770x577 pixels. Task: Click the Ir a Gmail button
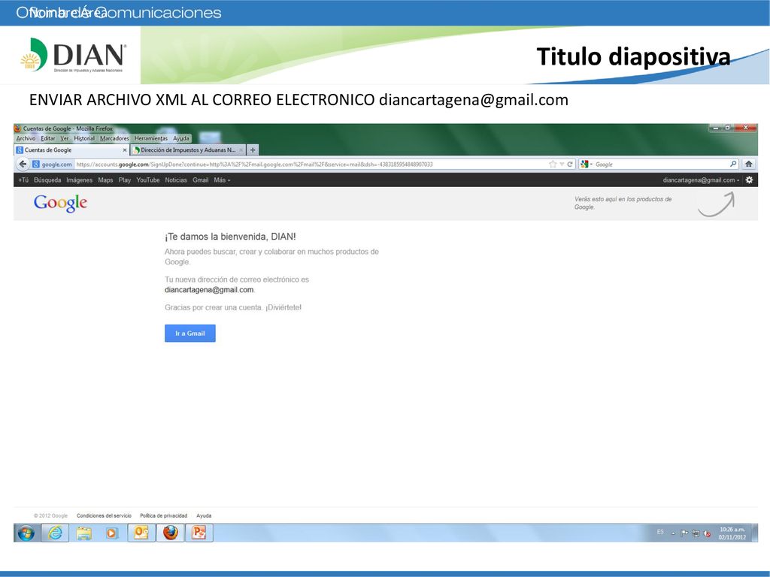pos(190,333)
